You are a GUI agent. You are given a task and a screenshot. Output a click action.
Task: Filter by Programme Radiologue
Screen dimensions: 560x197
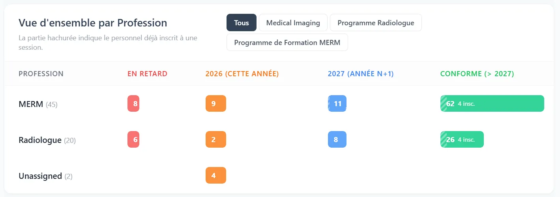pos(376,23)
